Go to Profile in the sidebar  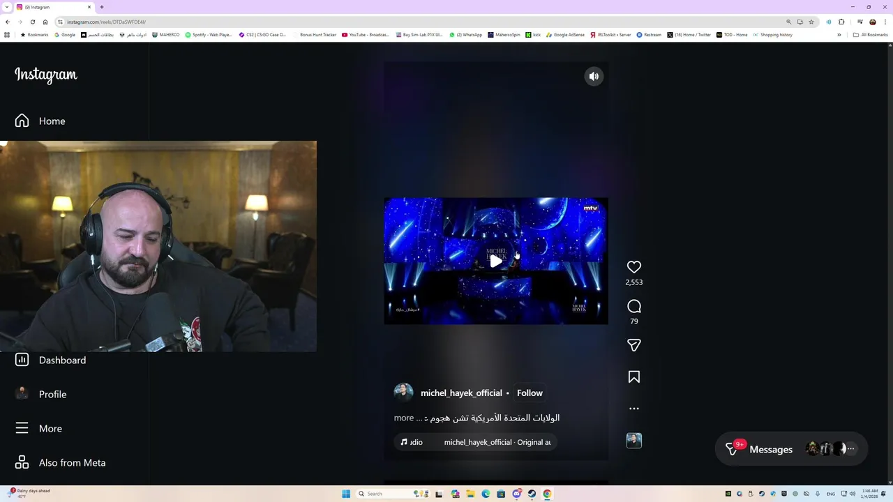pyautogui.click(x=40, y=394)
